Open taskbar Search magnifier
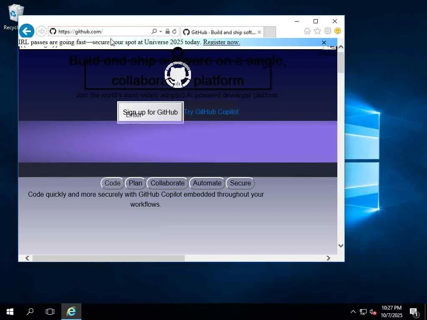The width and height of the screenshot is (427, 320). [30, 312]
